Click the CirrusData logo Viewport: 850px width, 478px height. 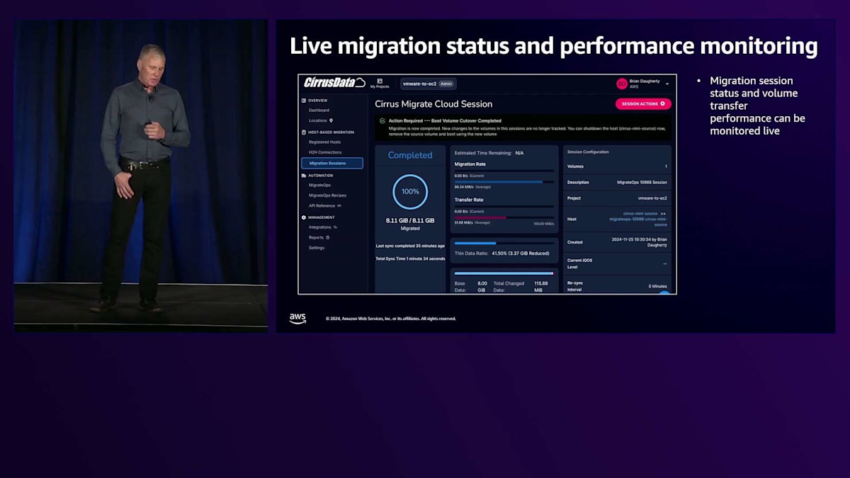[334, 83]
